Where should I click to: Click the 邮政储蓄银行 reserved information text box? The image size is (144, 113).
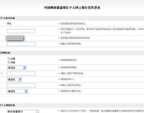coord(23,111)
